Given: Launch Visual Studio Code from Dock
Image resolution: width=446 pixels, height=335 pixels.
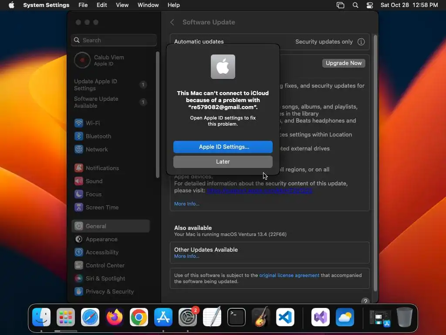Looking at the screenshot, I should (285, 317).
